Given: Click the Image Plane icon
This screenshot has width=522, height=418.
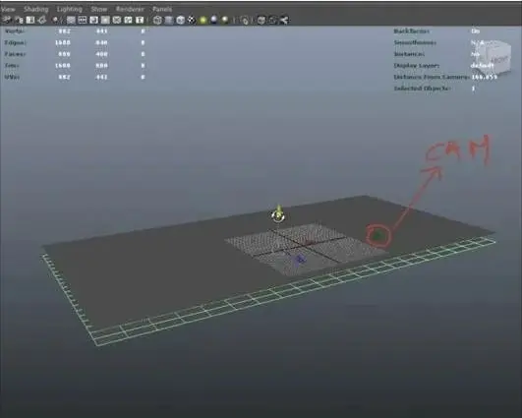Looking at the screenshot, I should 42,21.
